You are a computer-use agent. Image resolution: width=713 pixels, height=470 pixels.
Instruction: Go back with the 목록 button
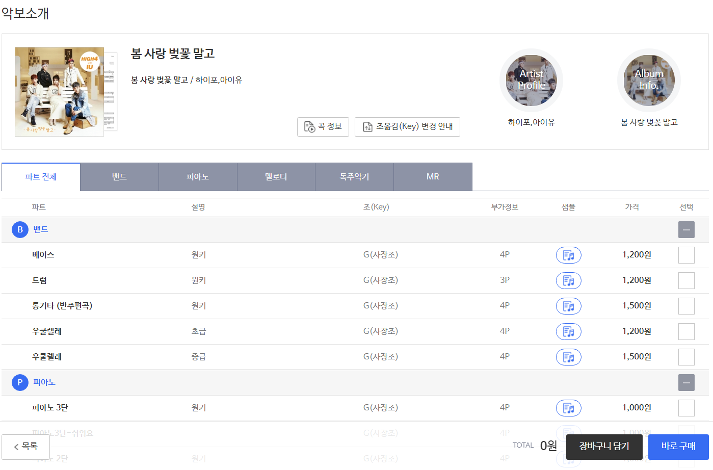pyautogui.click(x=25, y=447)
